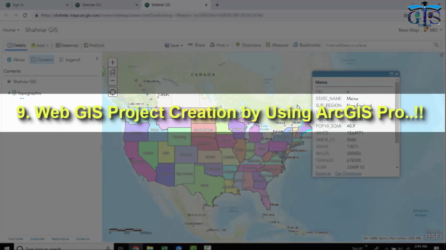Open the MD user account dropdown
This screenshot has width=446, height=250.
tap(433, 30)
